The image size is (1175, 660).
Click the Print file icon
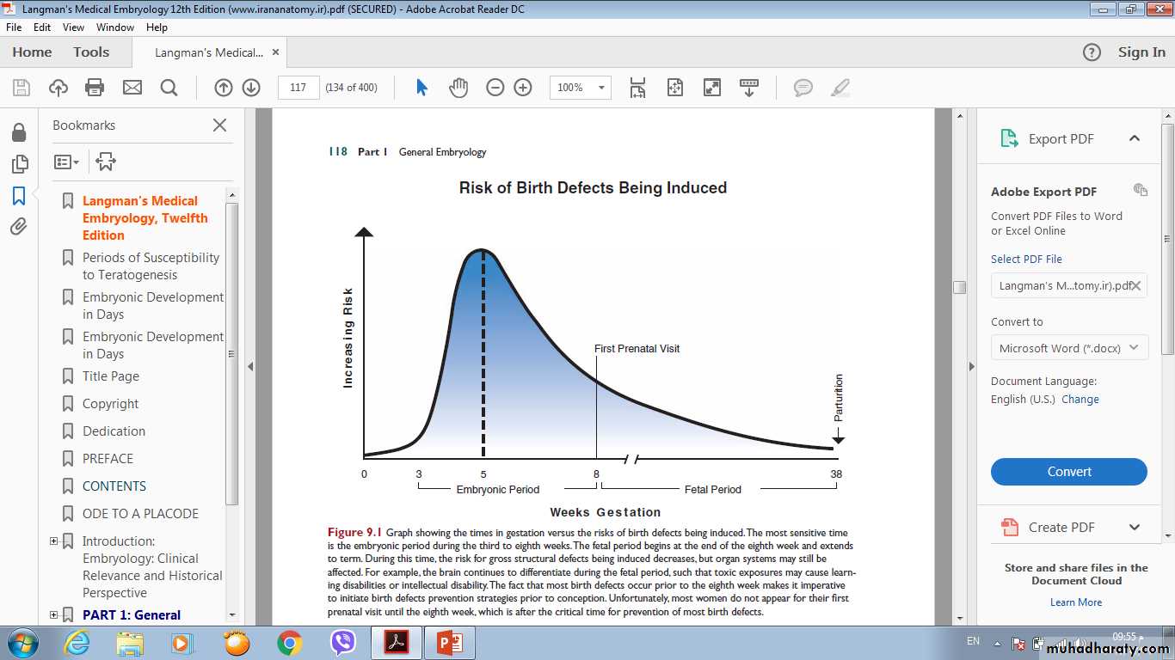coord(95,88)
